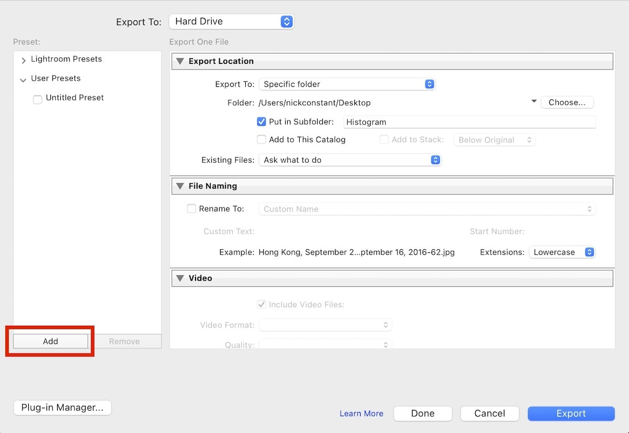Click the Add preset button
This screenshot has height=433, width=629.
(50, 341)
